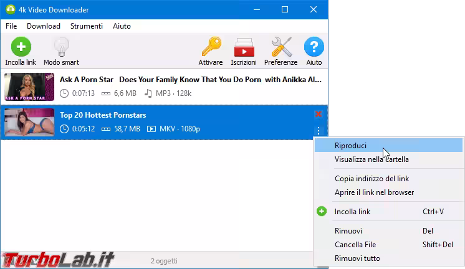
Task: Click the red X on the selected download
Action: coord(319,114)
